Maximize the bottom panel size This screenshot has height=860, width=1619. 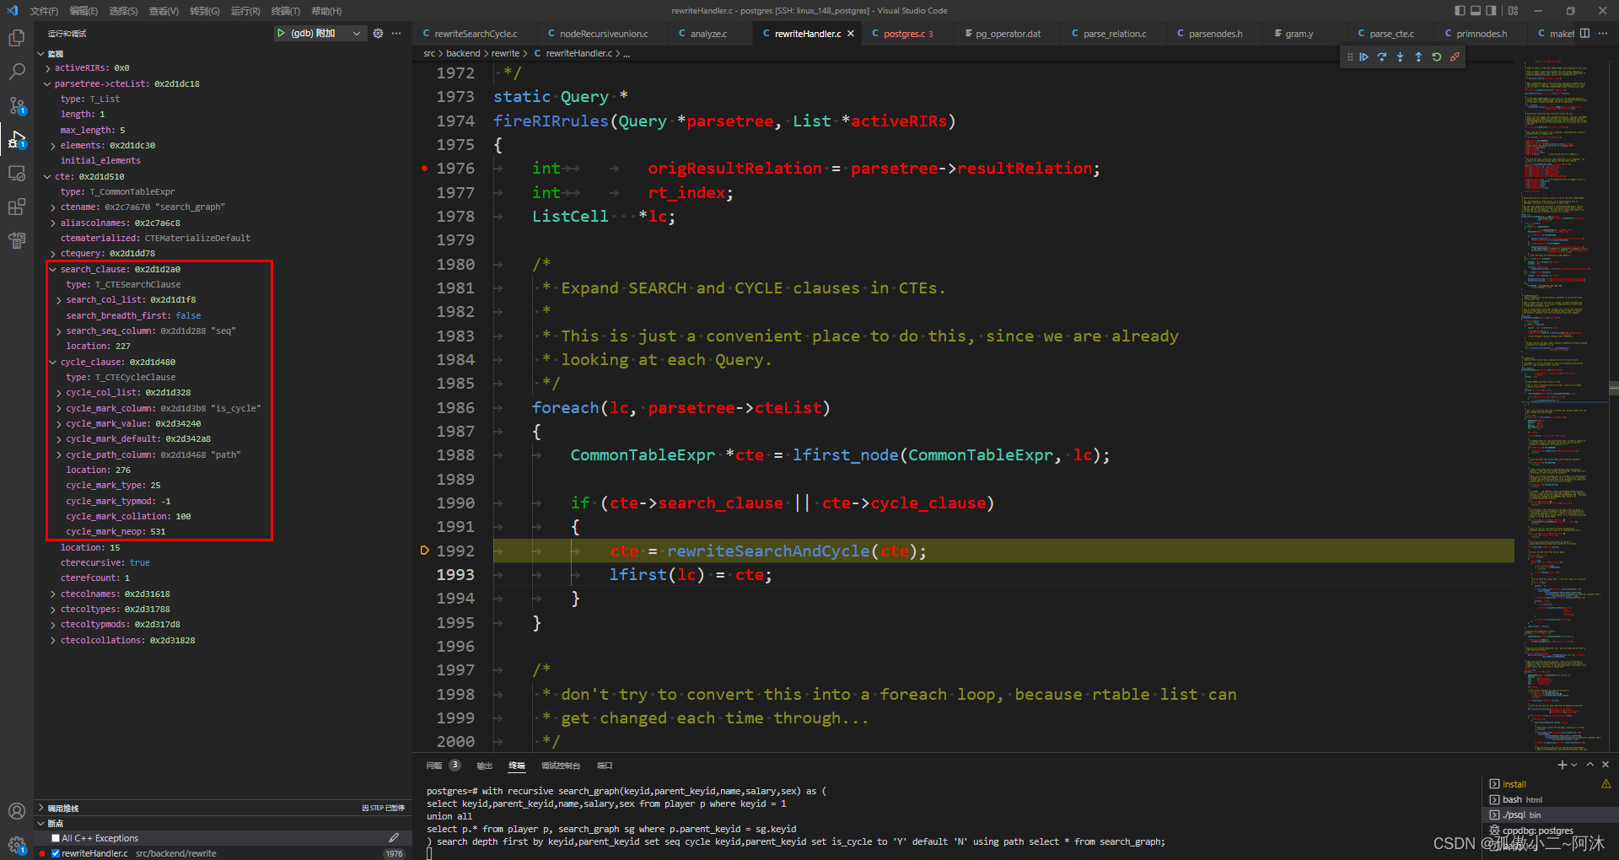pos(1590,765)
